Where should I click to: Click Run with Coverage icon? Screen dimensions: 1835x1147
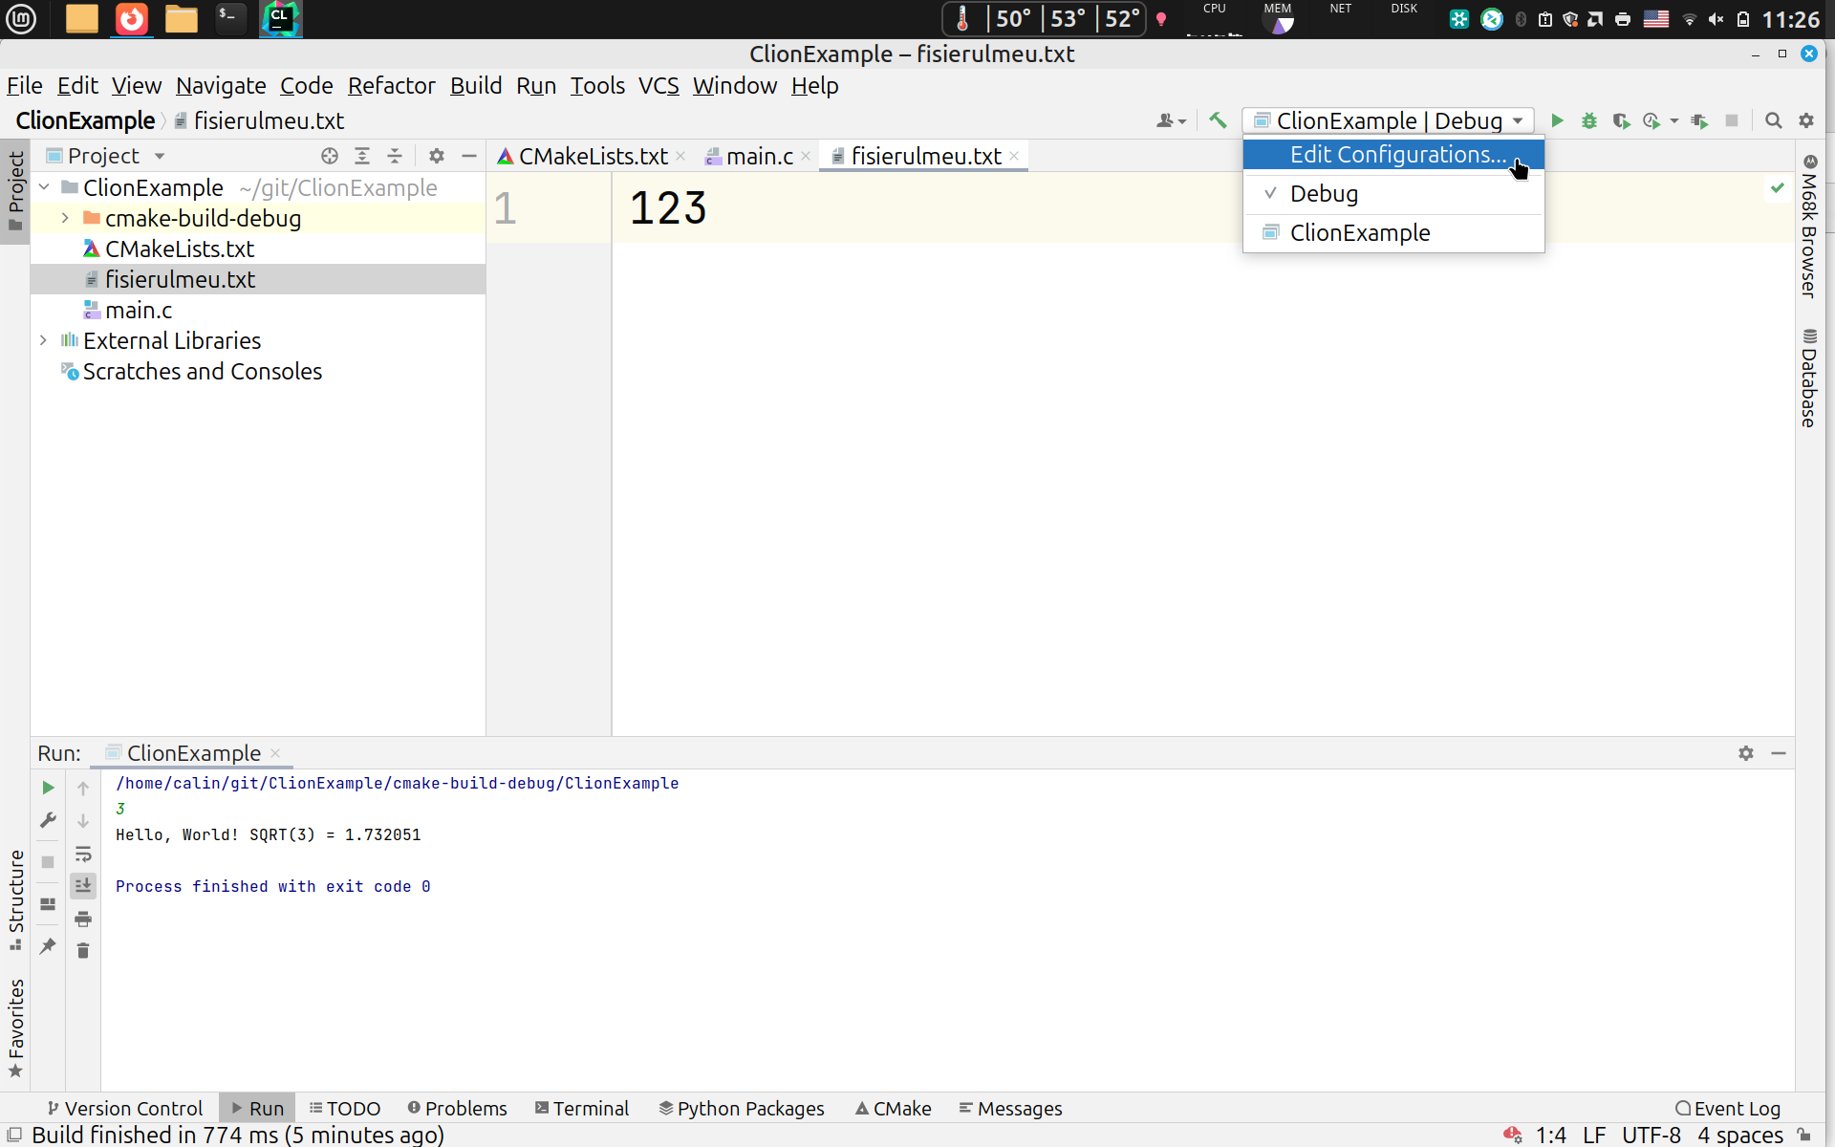[x=1621, y=120]
